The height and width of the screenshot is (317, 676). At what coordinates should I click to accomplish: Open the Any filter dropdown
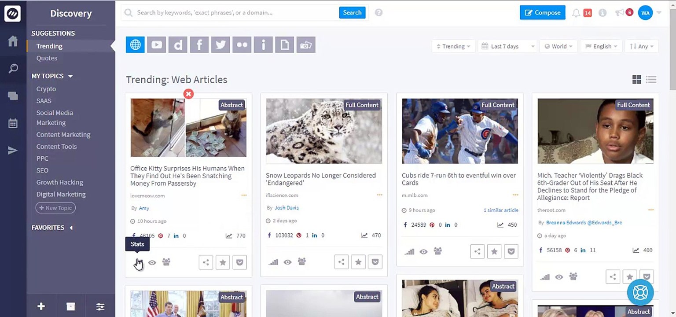coord(641,46)
